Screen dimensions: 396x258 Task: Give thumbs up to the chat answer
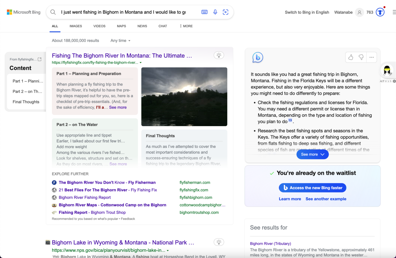pos(350,57)
